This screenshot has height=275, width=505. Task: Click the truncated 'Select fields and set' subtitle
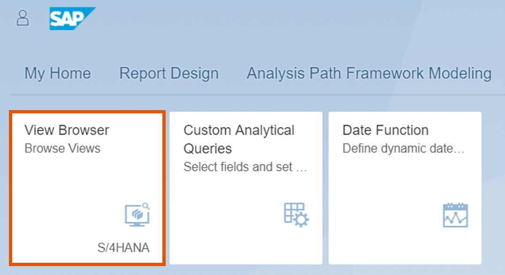[246, 167]
